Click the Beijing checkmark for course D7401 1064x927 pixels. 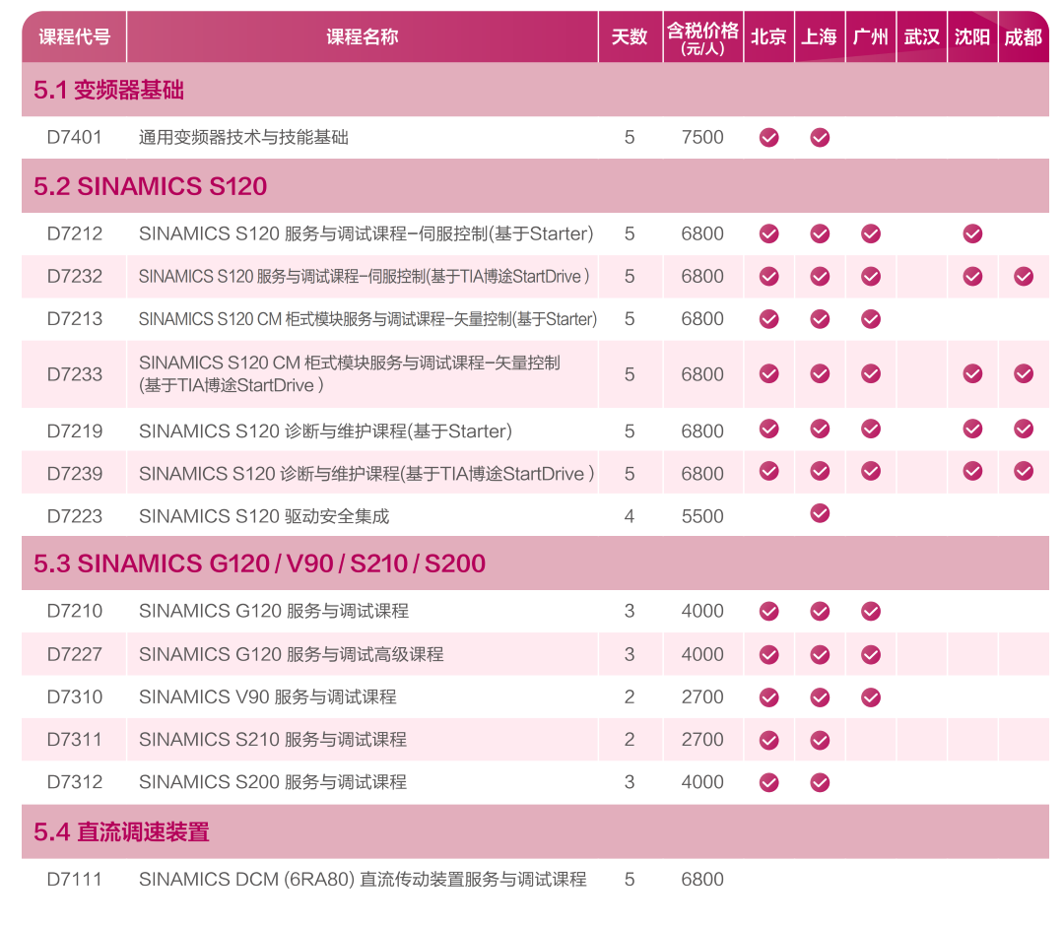click(x=768, y=138)
